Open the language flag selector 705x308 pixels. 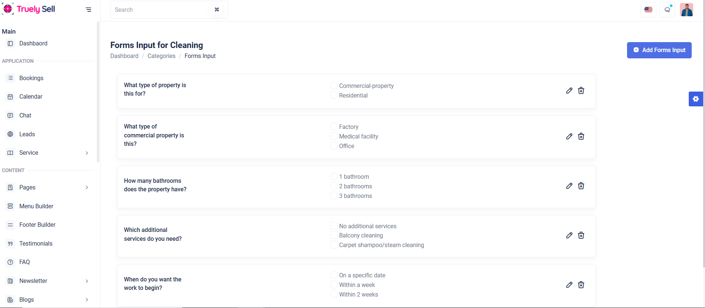pos(648,10)
